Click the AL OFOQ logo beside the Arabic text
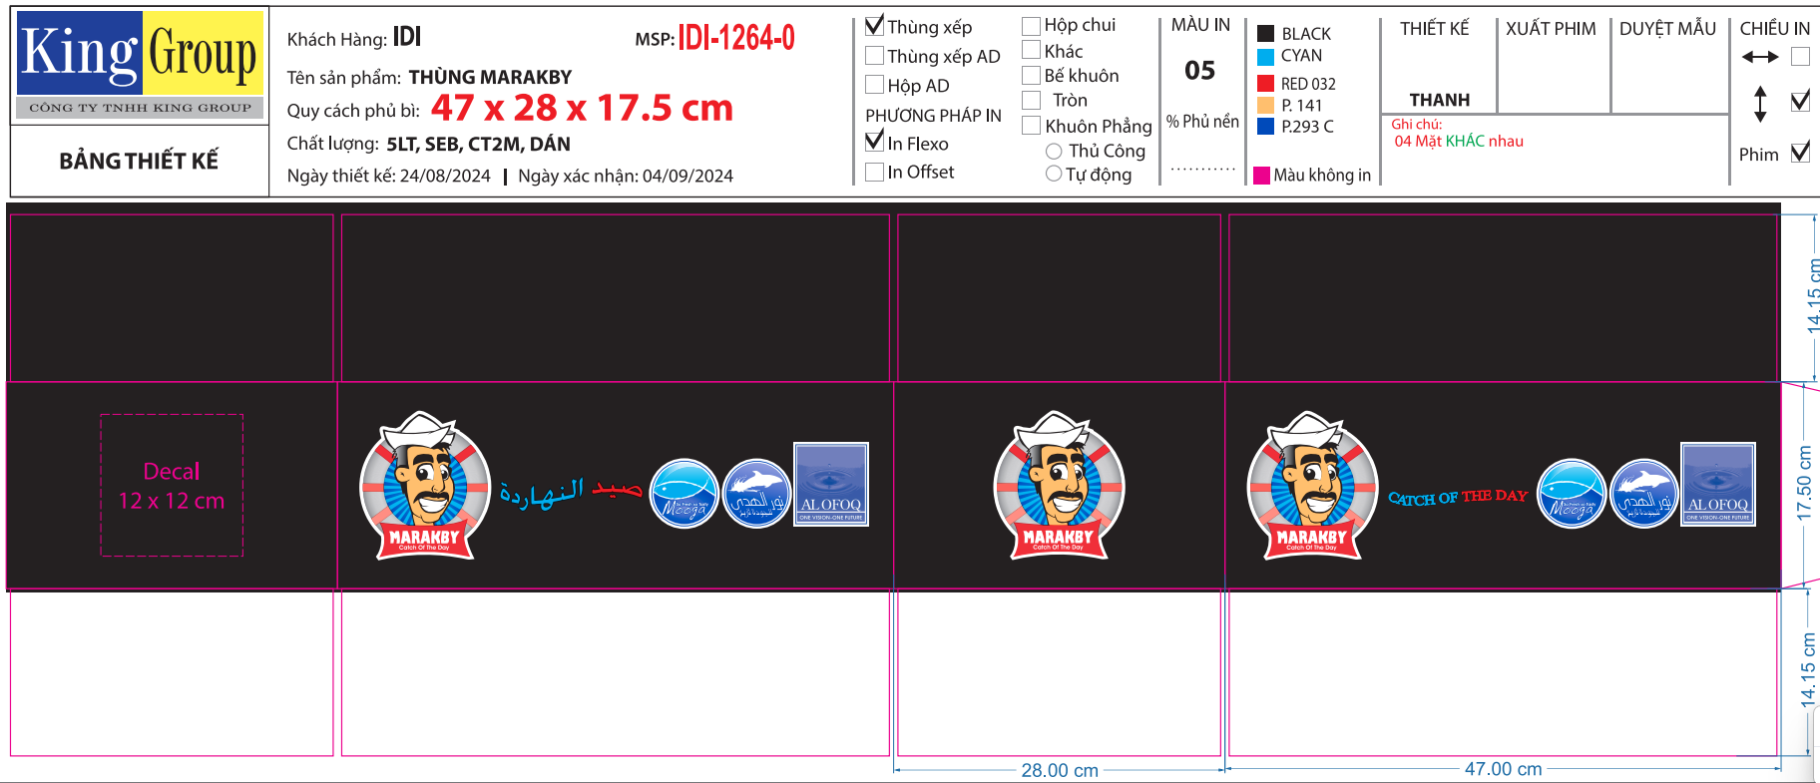Screen dimensions: 1820x783 (830, 485)
